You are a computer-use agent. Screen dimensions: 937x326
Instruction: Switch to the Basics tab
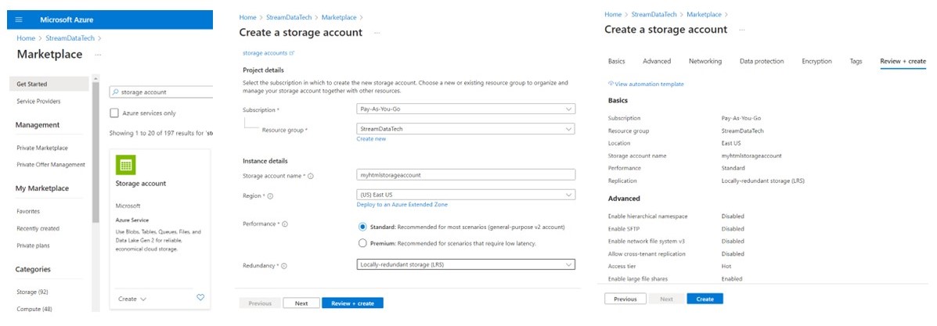pyautogui.click(x=616, y=61)
